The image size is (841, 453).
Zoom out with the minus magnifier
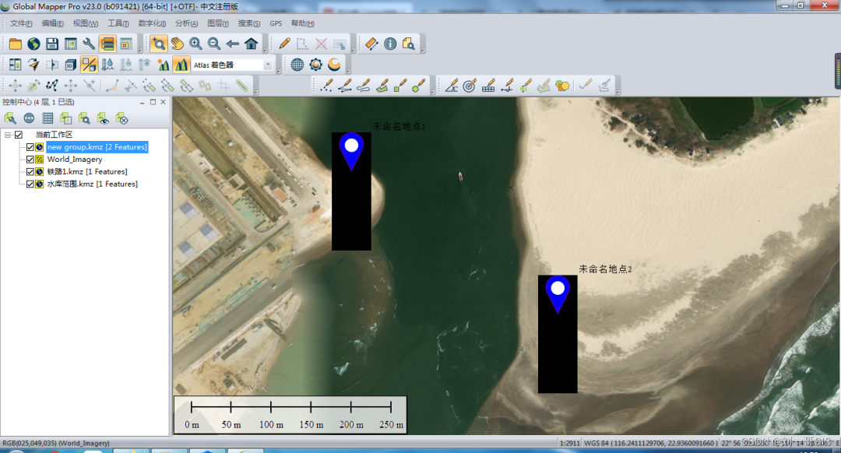[x=213, y=44]
